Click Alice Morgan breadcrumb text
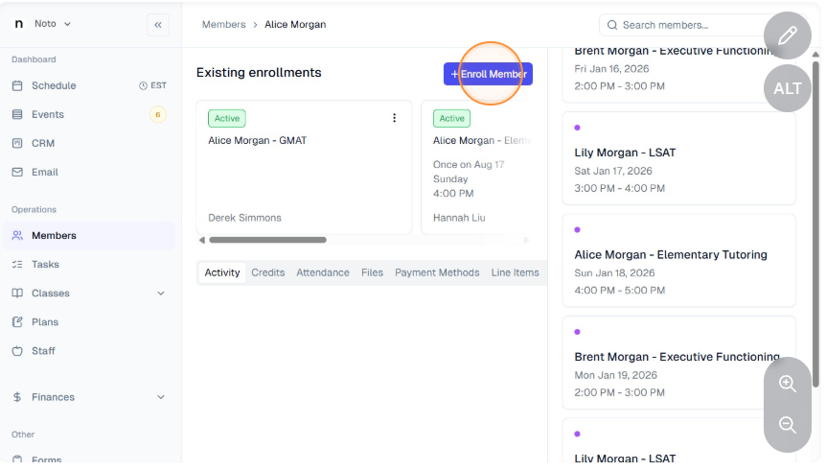The image size is (826, 471). [295, 25]
